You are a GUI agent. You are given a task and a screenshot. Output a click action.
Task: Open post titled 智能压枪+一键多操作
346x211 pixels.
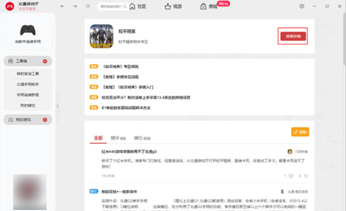tap(119, 192)
